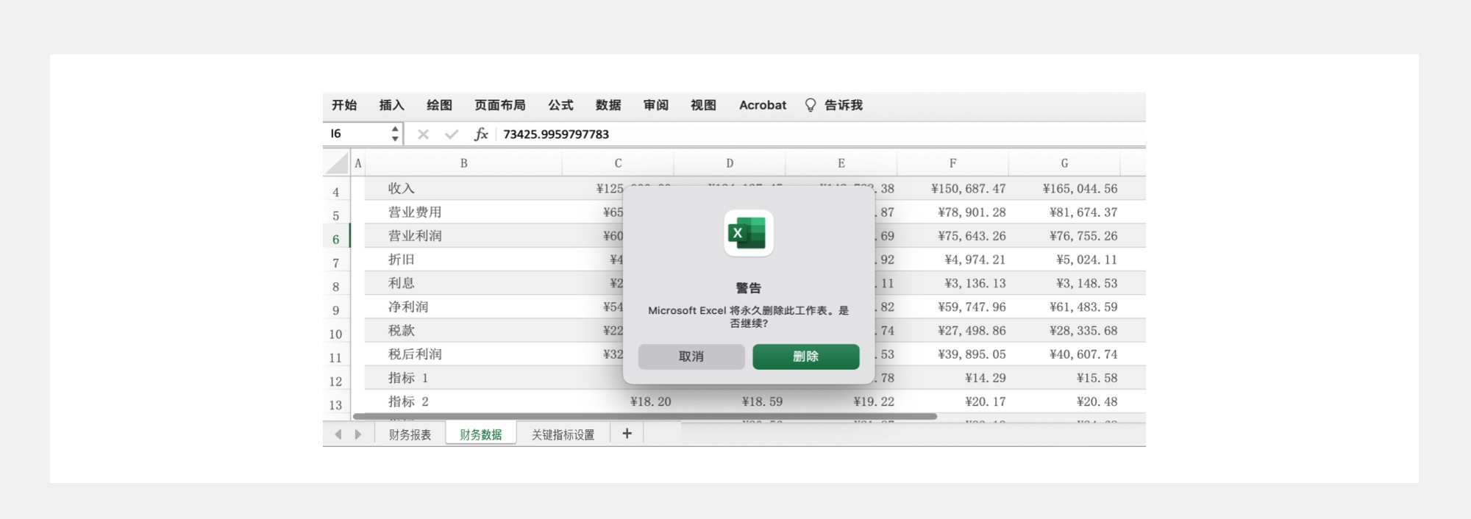Open the Acrobat ribbon tab

[x=763, y=105]
